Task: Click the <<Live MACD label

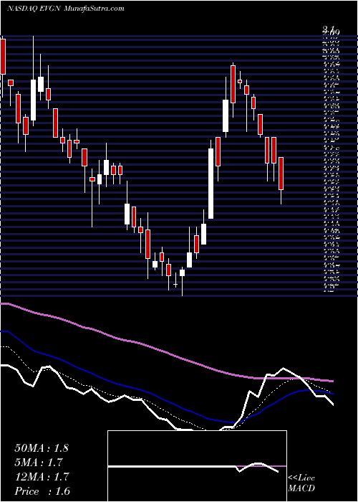Action: pos(301,483)
